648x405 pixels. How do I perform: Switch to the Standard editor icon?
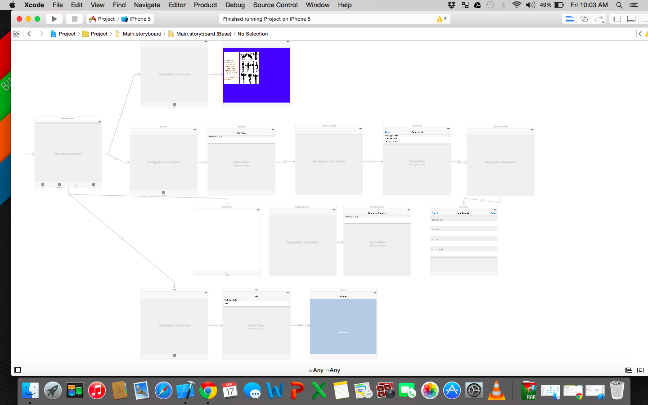[569, 19]
